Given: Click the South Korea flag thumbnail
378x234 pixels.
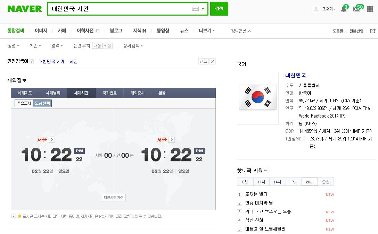Looking at the screenshot, I should (258, 98).
